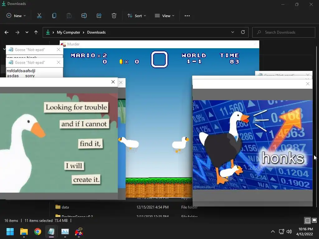
Task: Click the Search Downloads field
Action: click(x=284, y=32)
